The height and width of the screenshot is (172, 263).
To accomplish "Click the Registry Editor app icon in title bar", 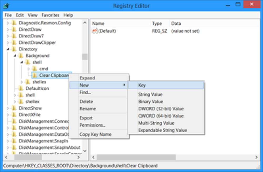I will point(6,6).
